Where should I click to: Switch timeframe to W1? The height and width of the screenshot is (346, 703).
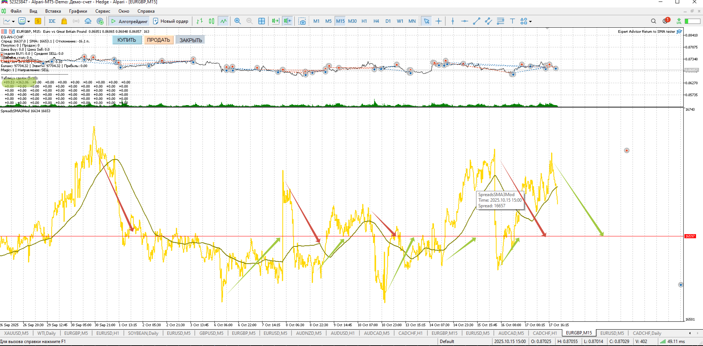coord(400,21)
